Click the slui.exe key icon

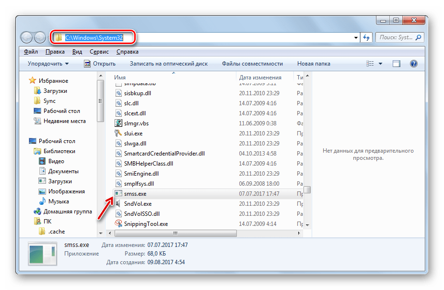118,134
